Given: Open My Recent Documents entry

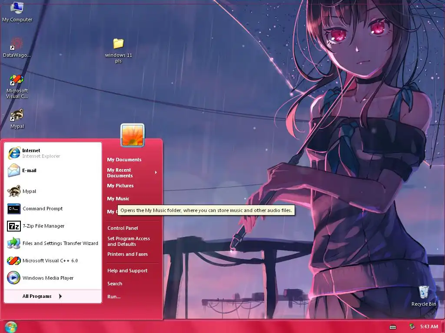Looking at the screenshot, I should pos(120,173).
